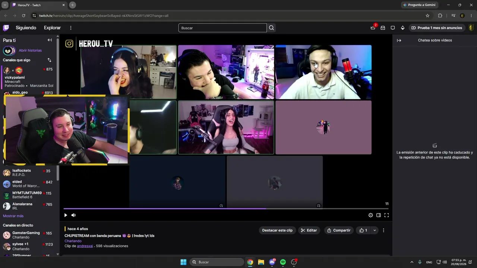Open the three-dot menu beside Explorar

[71, 28]
